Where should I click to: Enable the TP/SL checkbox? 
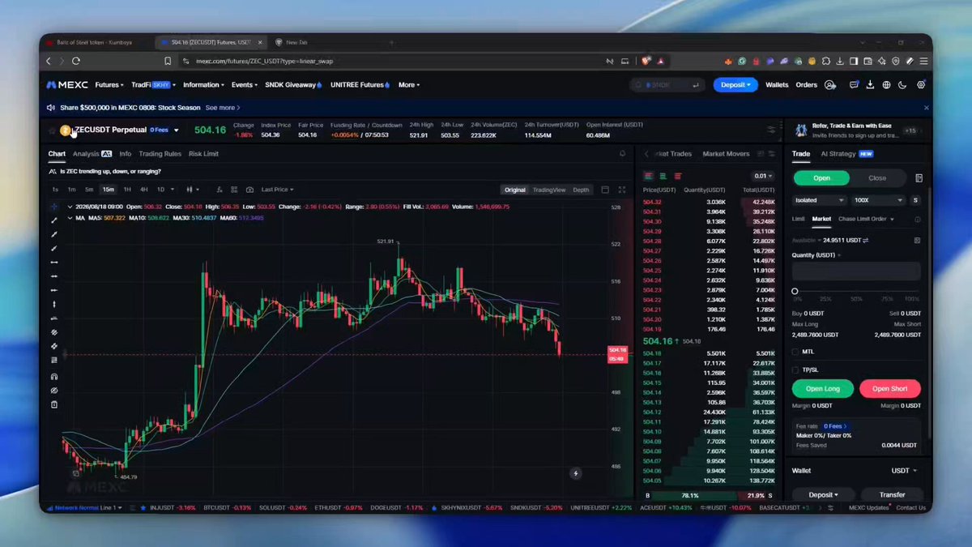(795, 370)
